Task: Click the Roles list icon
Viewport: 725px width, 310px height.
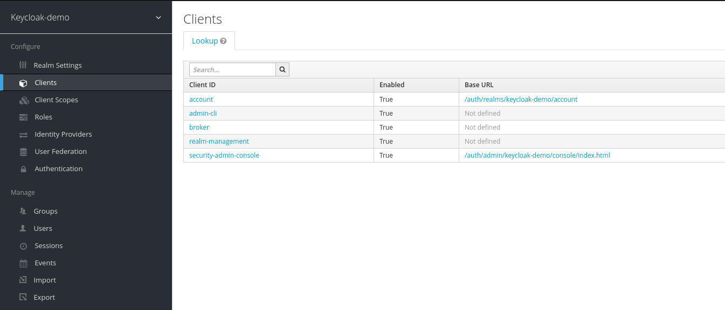Action: pos(23,117)
